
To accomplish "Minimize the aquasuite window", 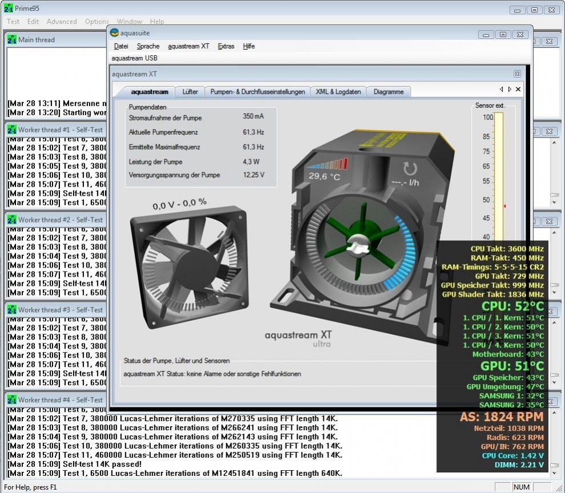I will click(486, 35).
